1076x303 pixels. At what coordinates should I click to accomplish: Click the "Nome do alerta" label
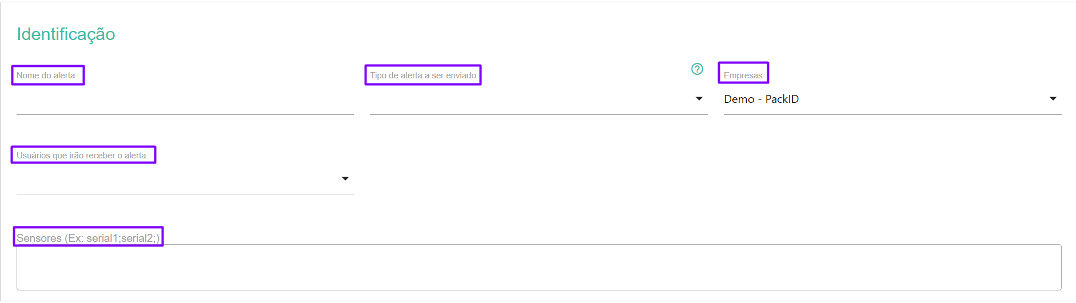coord(46,75)
